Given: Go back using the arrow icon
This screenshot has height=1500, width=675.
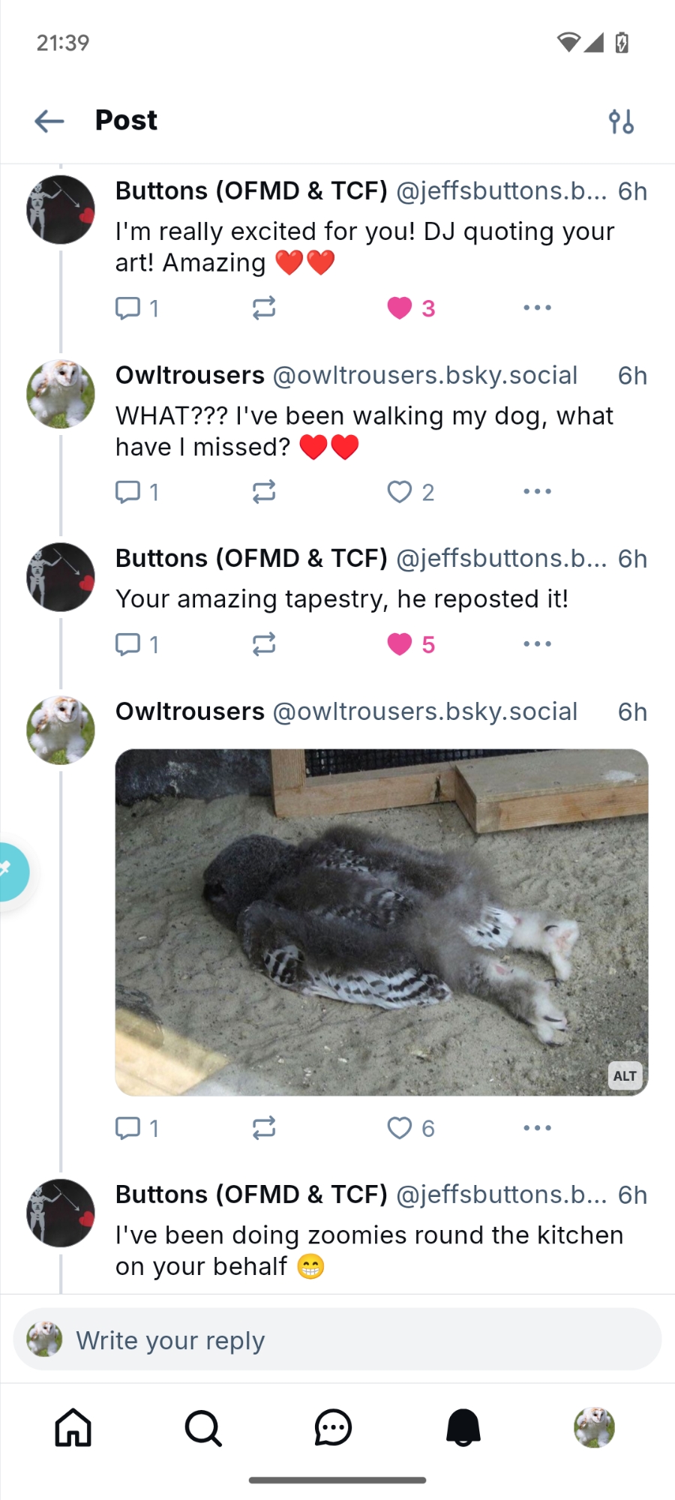Looking at the screenshot, I should (49, 121).
